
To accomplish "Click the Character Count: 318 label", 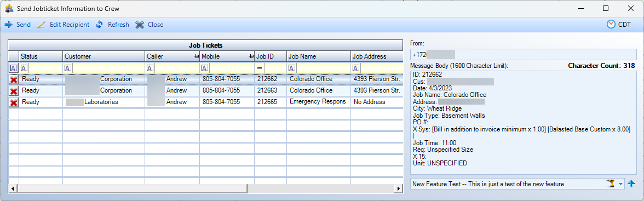I will tap(601, 66).
